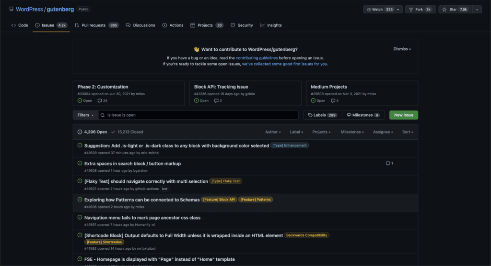Expand the Dismiss dropdown
491x266 pixels.
tap(402, 49)
